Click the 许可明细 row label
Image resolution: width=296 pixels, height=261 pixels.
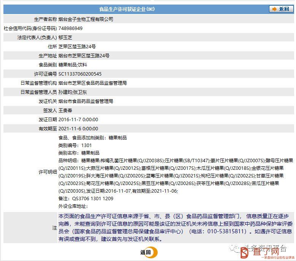[47, 172]
